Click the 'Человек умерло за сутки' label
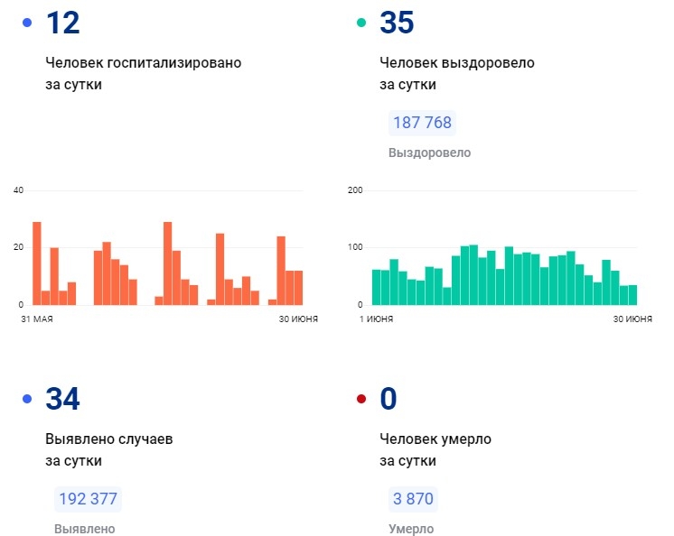Screen dimensions: 674x536 435,449
